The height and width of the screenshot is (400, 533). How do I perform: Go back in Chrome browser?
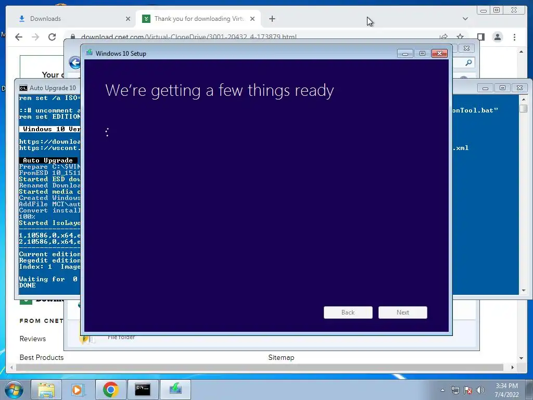point(19,37)
